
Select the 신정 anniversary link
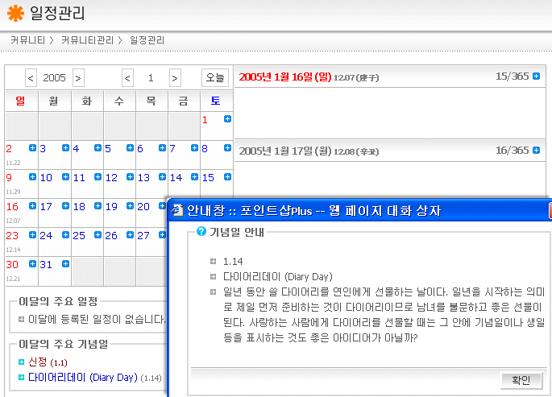[38, 362]
